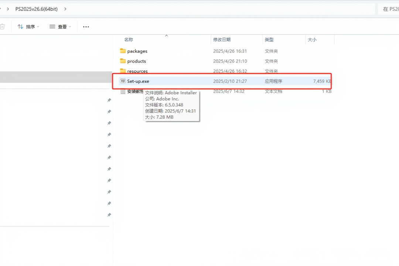Image resolution: width=399 pixels, height=266 pixels.
Task: Open the products folder
Action: point(137,61)
